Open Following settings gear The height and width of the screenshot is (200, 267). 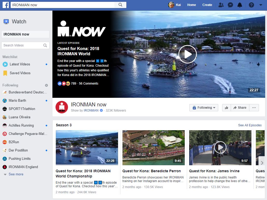coord(46,85)
